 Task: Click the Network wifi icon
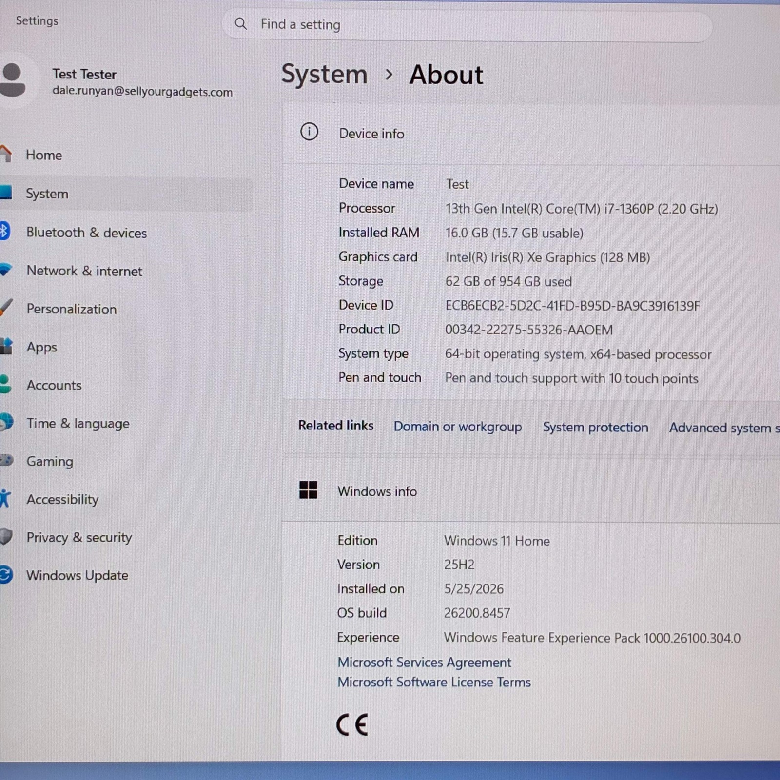pyautogui.click(x=5, y=269)
